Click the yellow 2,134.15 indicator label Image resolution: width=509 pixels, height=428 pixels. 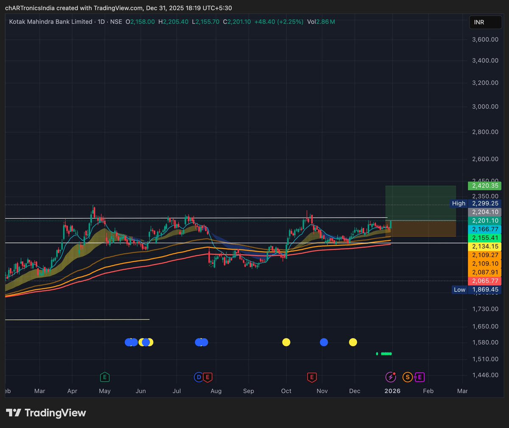(x=484, y=246)
